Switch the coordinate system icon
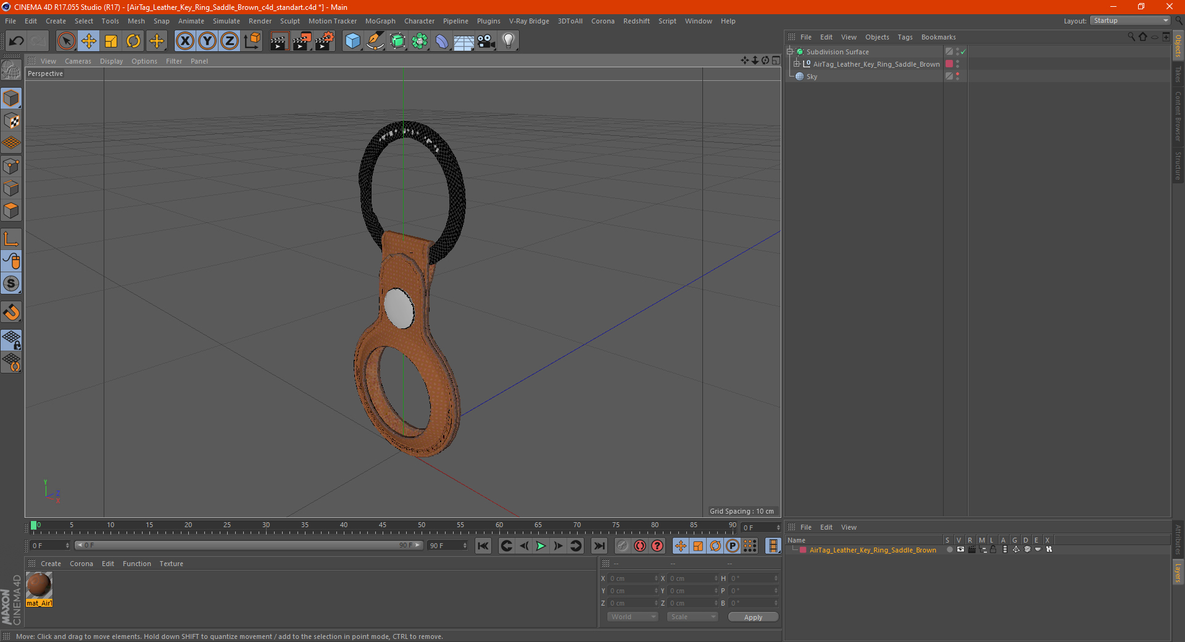This screenshot has width=1185, height=642. (x=252, y=41)
